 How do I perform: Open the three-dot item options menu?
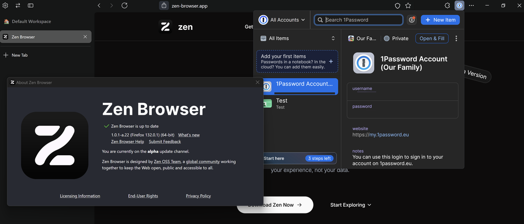tap(456, 38)
